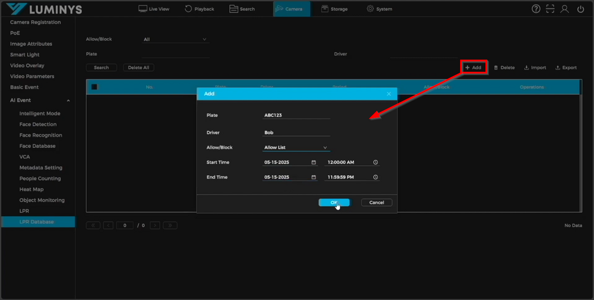Switch to the Playback tab
This screenshot has width=594, height=300.
(199, 9)
